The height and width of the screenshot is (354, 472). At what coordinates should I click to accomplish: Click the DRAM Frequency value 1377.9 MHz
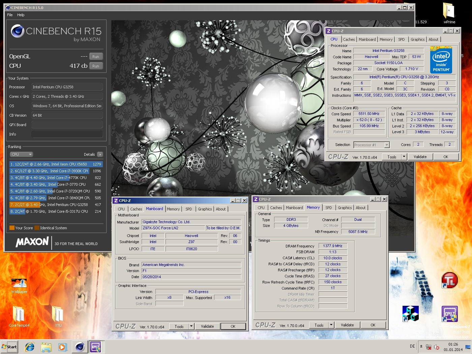point(333,246)
